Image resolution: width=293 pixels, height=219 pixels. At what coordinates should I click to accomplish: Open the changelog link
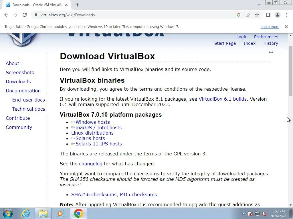pos(91,164)
